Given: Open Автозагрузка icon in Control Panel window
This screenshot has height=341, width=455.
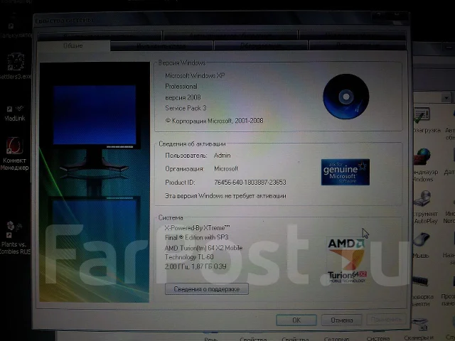Looking at the screenshot, I should 426,120.
